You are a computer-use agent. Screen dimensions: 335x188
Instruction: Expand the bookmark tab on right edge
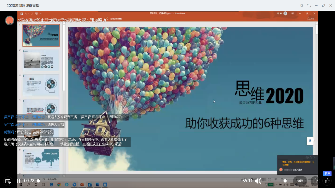310,141
